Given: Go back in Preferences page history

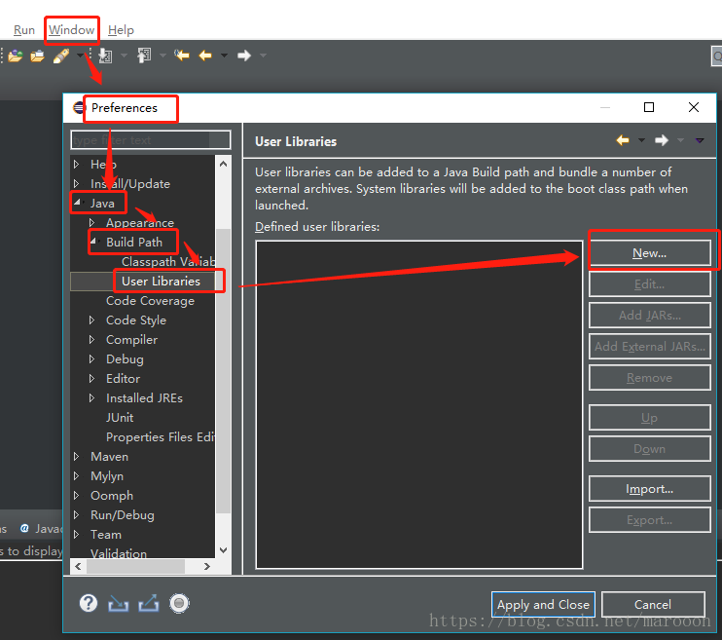Looking at the screenshot, I should [x=623, y=140].
